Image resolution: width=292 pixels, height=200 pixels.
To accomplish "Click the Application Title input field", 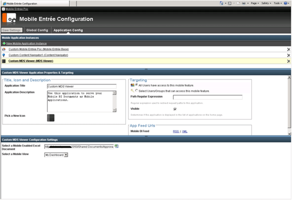I will pyautogui.click(x=82, y=86).
